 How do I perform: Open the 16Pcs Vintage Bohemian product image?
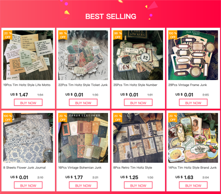click(x=83, y=138)
